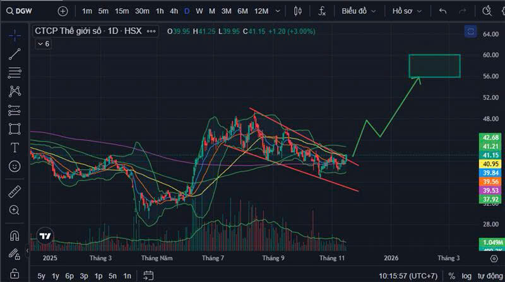Set range to 1p

pos(98,276)
